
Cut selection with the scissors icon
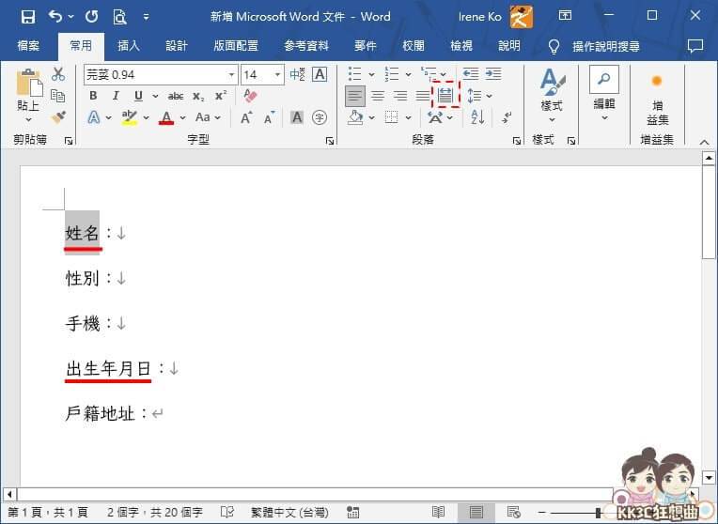[x=58, y=74]
